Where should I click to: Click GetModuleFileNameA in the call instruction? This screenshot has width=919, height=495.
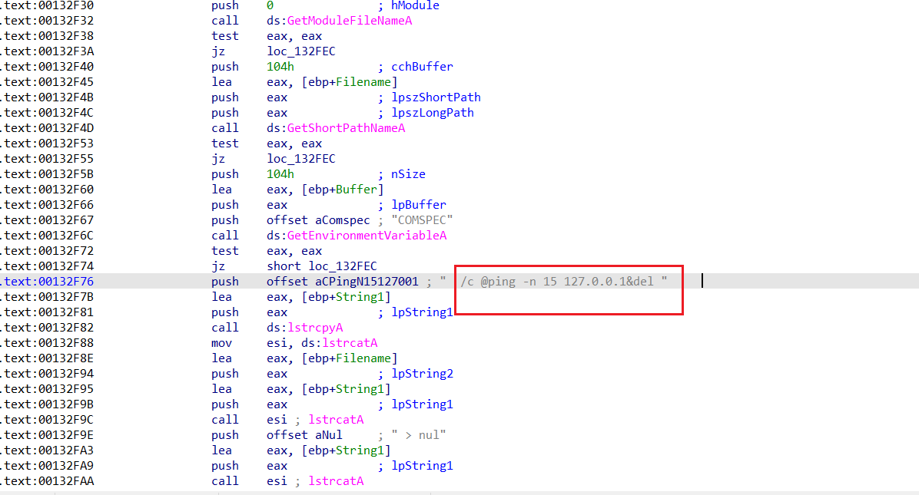tap(350, 21)
